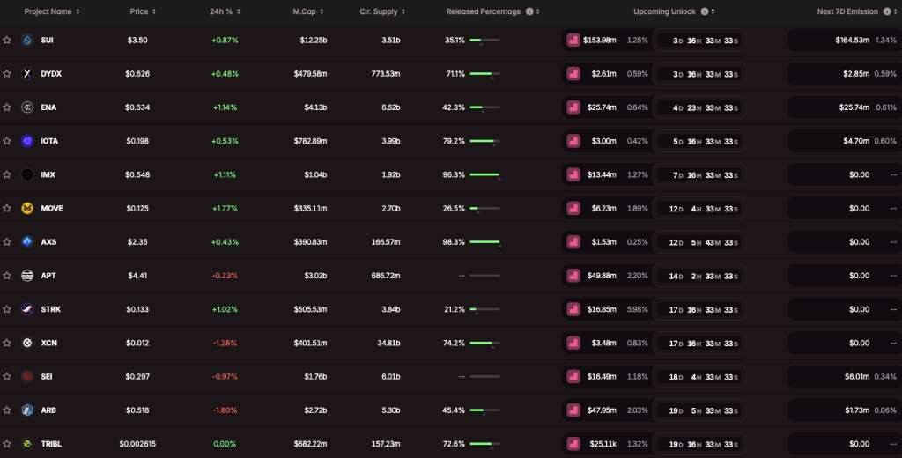Click the MOVE token logo icon
The image size is (902, 458).
point(27,209)
